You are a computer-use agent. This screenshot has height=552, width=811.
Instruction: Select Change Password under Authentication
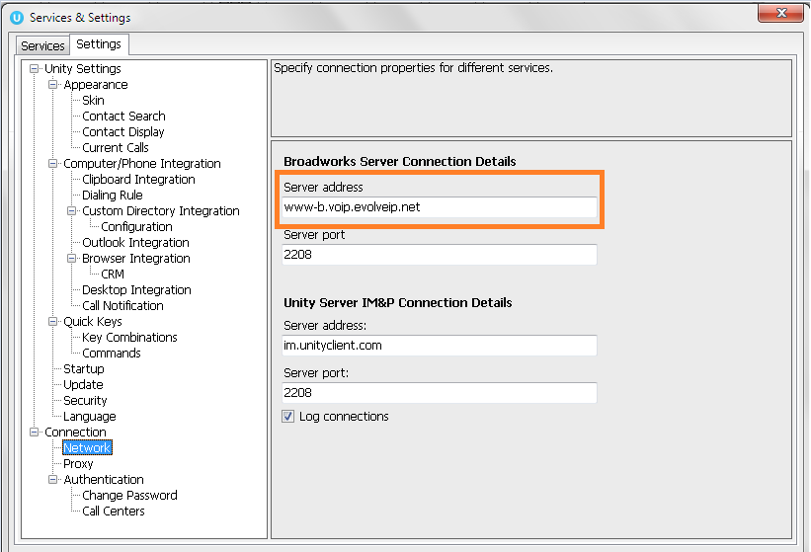click(x=129, y=496)
